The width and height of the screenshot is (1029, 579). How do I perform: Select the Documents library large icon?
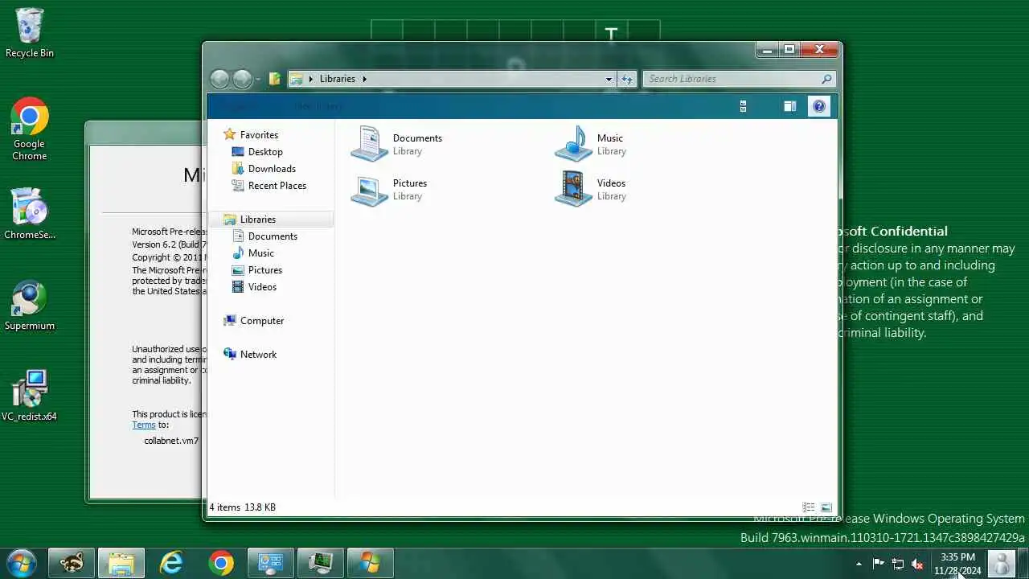click(x=369, y=144)
